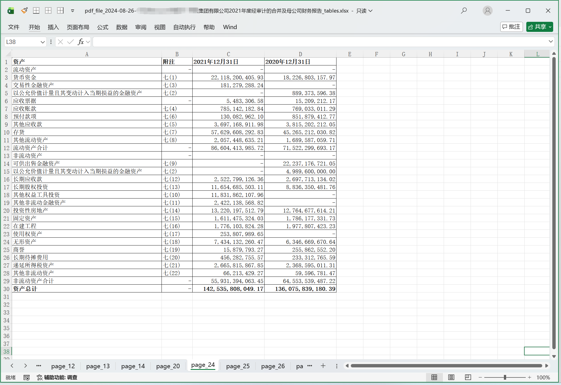This screenshot has width=561, height=385.
Task: Click the insert function fx icon
Action: [81, 42]
